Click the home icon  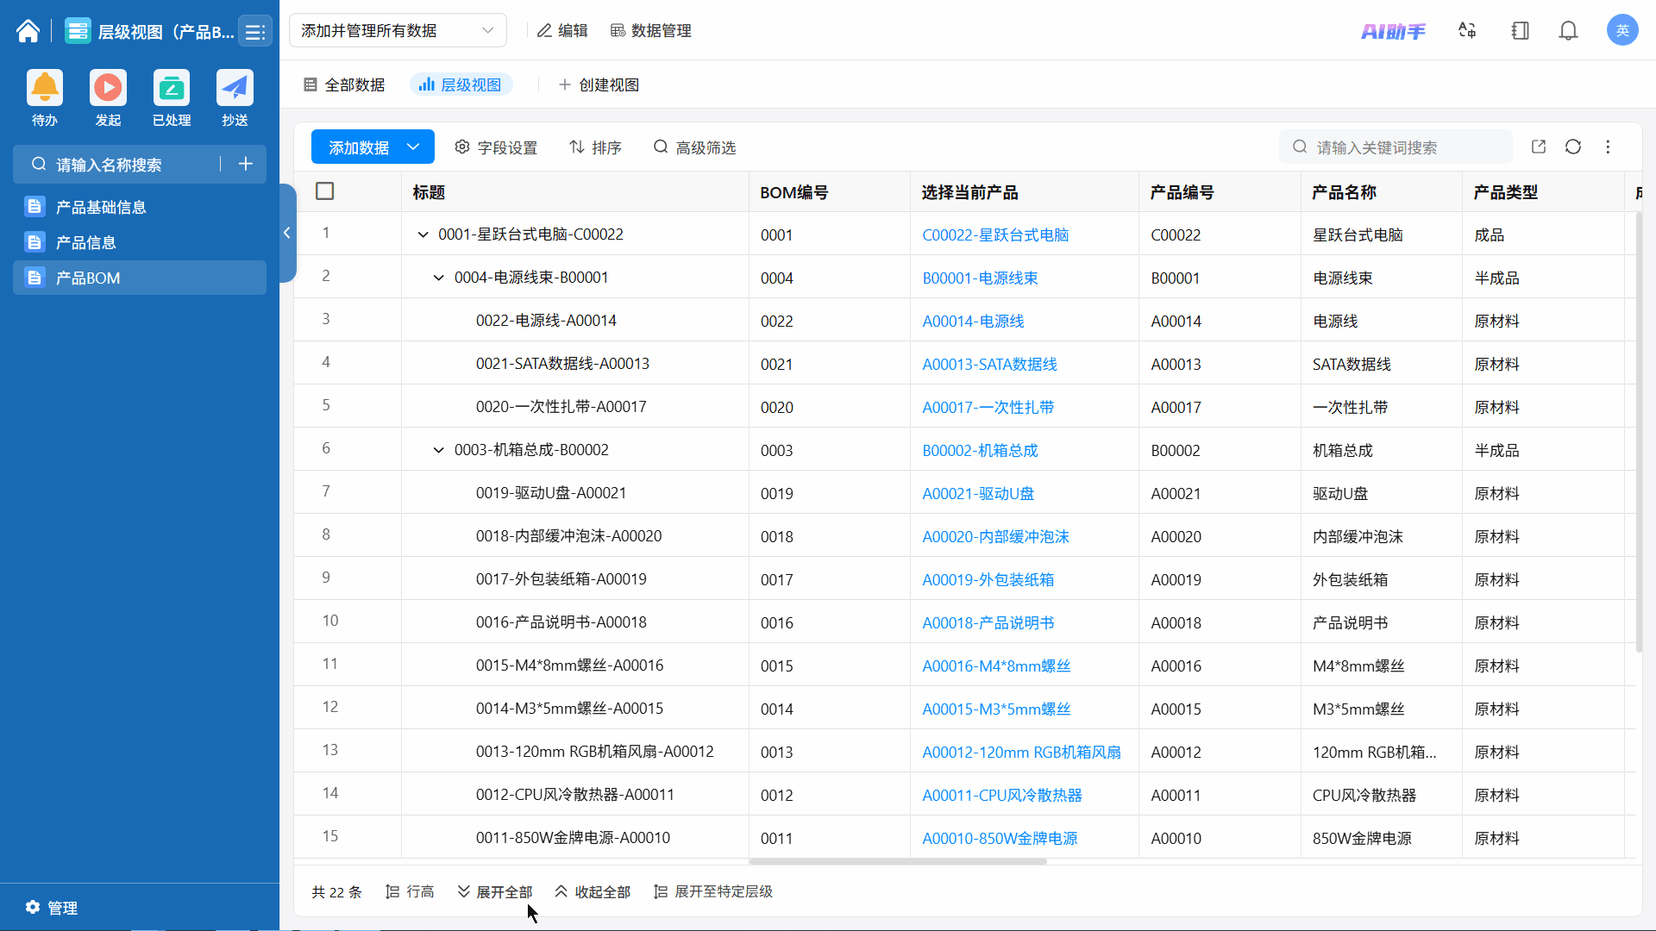[28, 32]
